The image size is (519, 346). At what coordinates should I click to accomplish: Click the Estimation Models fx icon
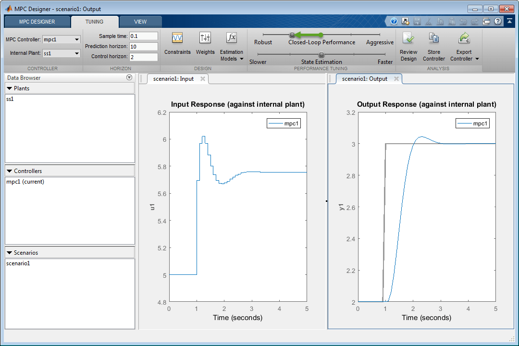pyautogui.click(x=231, y=38)
